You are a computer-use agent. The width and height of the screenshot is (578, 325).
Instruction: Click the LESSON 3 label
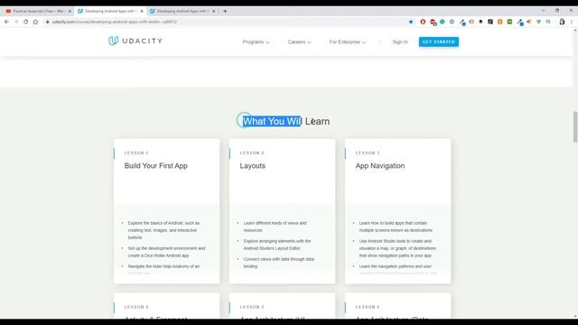click(368, 153)
